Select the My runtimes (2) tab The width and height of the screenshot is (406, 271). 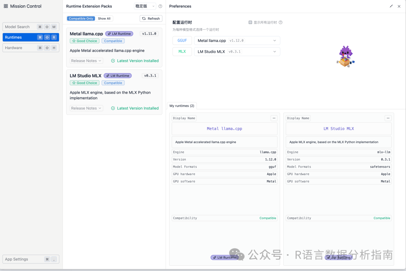(x=182, y=106)
